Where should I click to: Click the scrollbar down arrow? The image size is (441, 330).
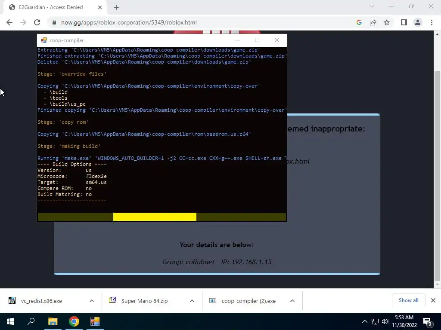tap(437, 284)
